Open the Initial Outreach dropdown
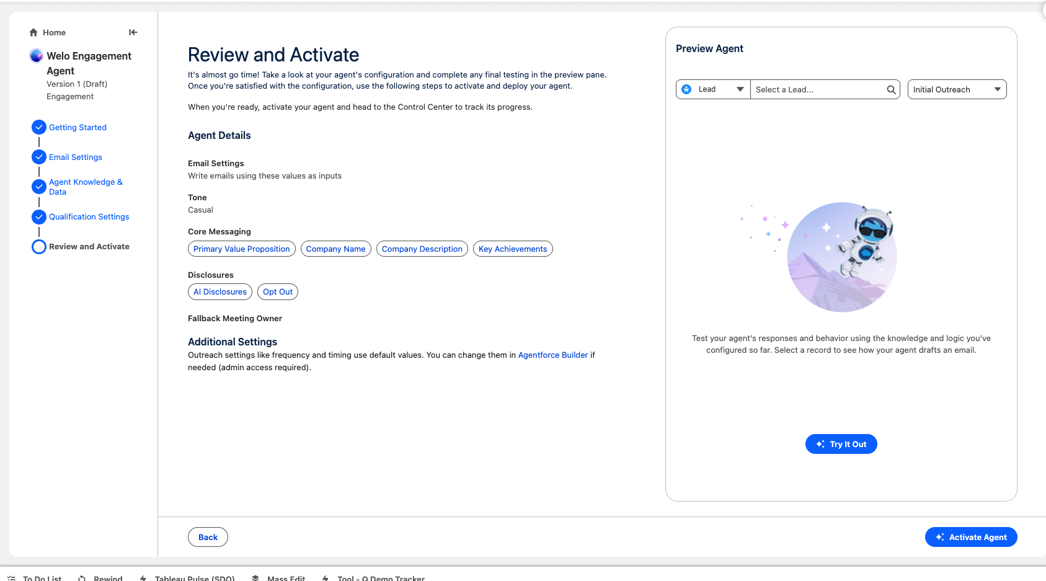 pos(957,89)
